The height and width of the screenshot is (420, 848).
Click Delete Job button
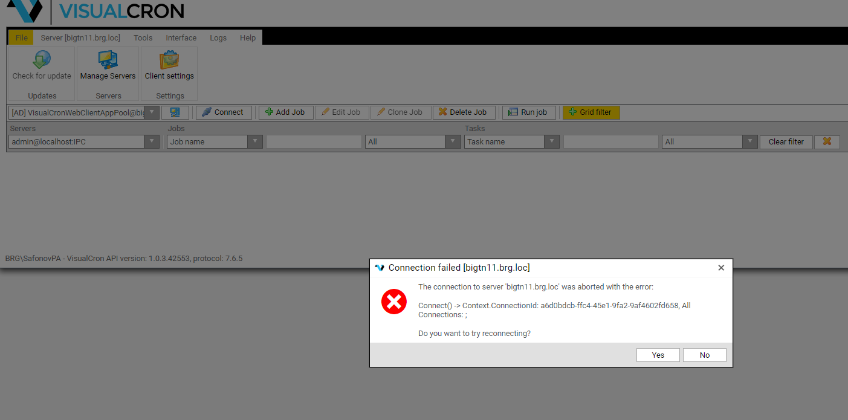point(464,112)
